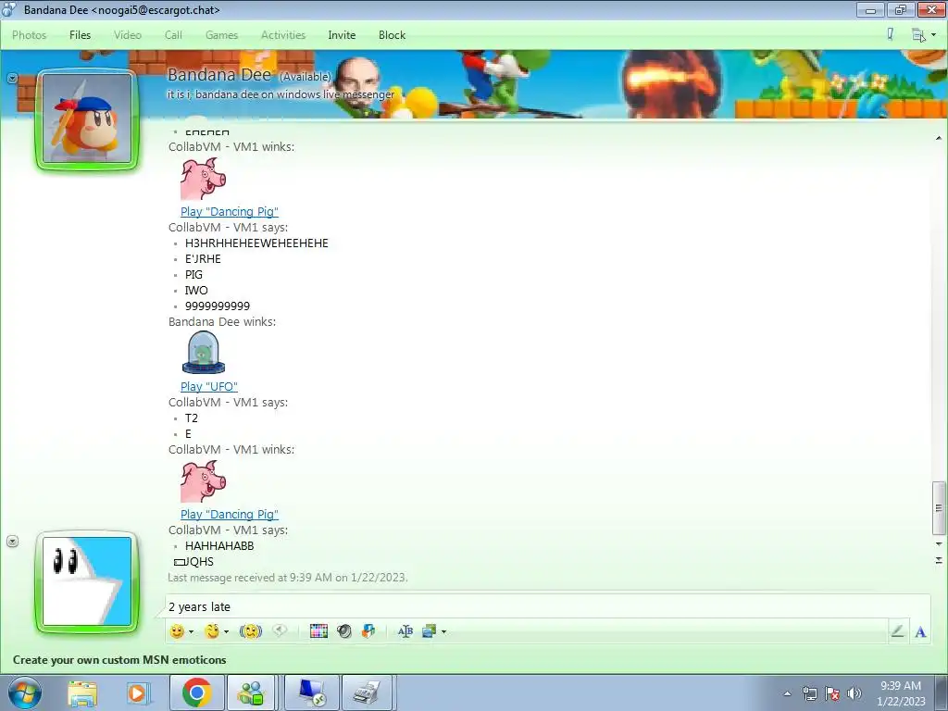Open Windows Explorer from taskbar
Viewport: 948px width, 711px height.
82,692
